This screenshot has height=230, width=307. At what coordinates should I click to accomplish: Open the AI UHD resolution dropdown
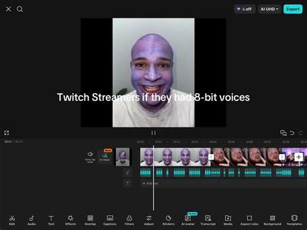click(269, 9)
